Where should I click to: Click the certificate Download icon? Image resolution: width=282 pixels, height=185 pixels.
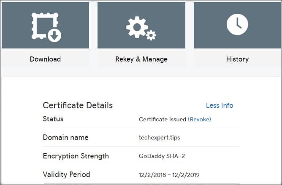tap(46, 27)
